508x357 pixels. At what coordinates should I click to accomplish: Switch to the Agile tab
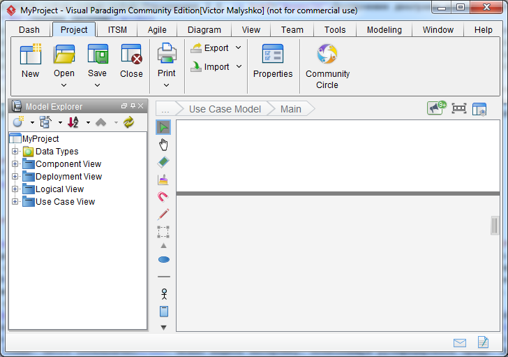coord(157,30)
